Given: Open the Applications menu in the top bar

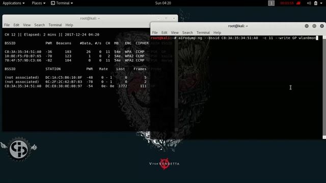Looking at the screenshot, I should 14,3.
